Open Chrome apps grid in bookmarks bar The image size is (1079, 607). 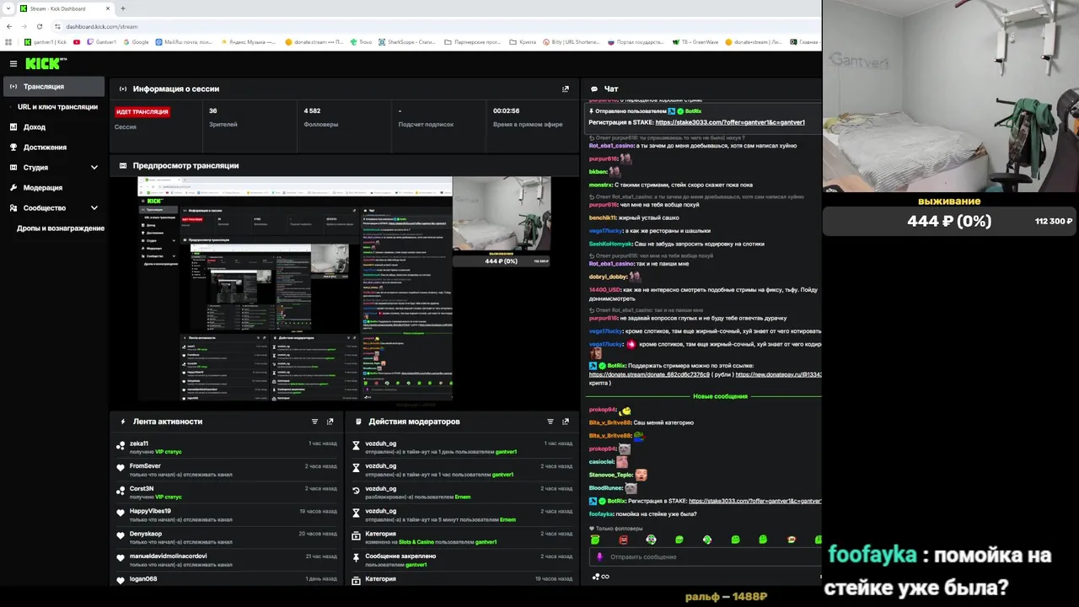tap(8, 41)
